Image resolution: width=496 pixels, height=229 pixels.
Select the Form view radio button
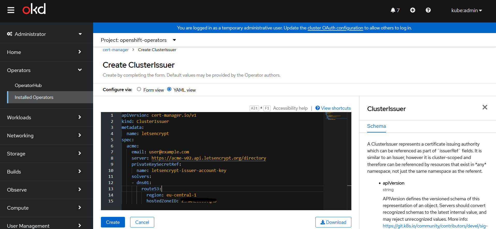tap(139, 89)
